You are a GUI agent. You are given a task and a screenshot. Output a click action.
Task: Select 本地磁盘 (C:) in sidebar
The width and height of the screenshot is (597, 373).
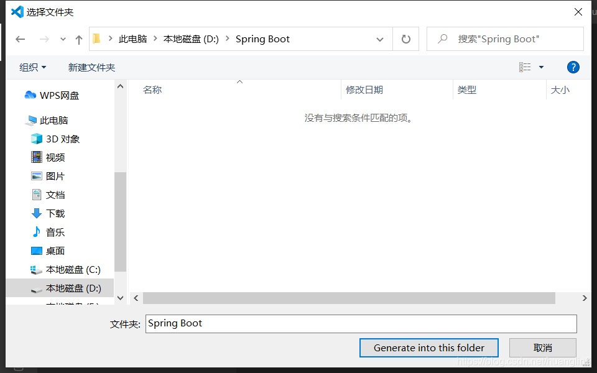tap(65, 269)
